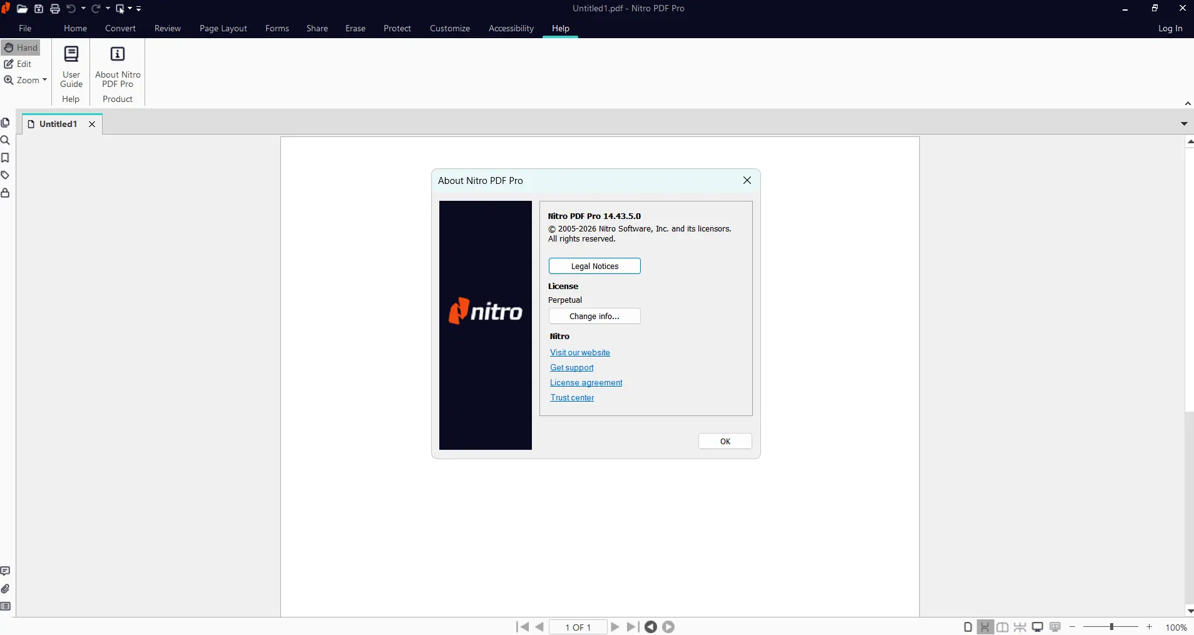Open the License agreement link

point(586,382)
